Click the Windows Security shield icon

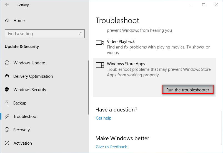click(7, 89)
